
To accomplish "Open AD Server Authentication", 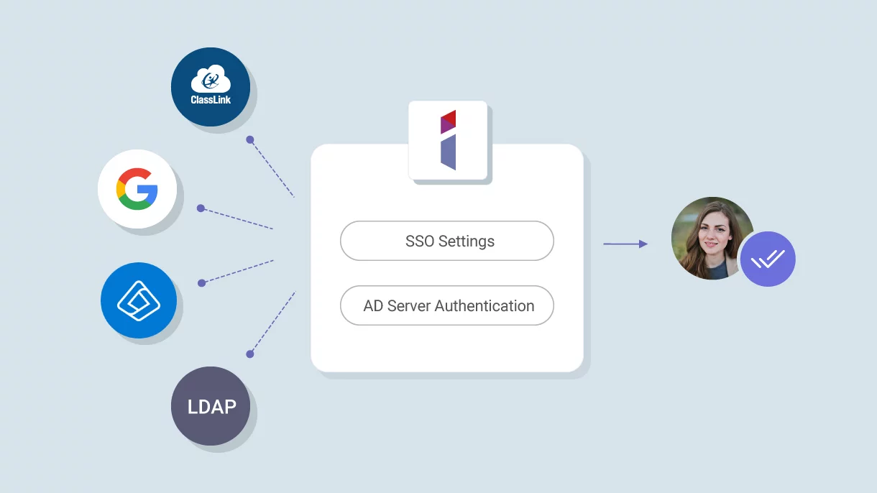I will click(447, 305).
